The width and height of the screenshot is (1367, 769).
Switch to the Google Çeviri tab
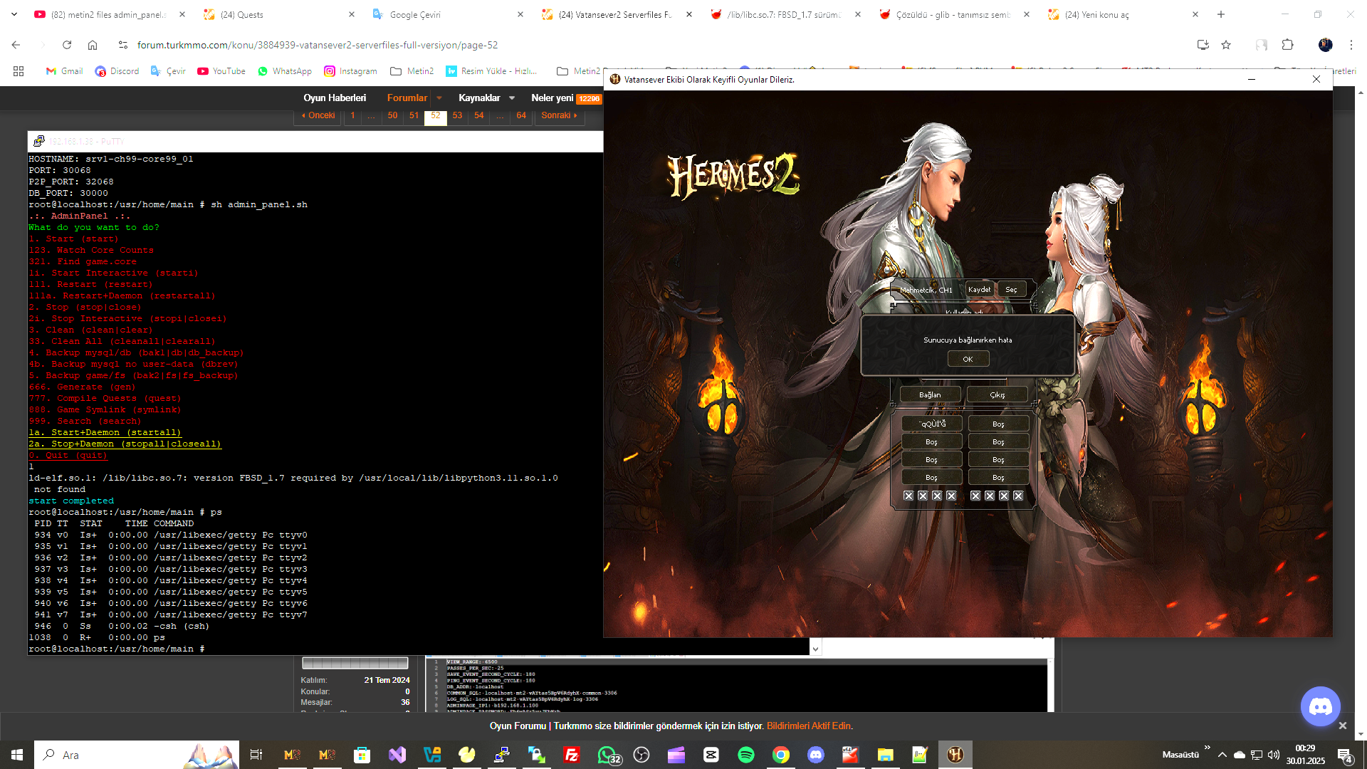[446, 14]
